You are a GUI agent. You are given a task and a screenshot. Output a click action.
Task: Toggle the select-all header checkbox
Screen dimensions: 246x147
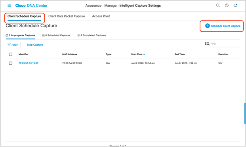pyautogui.click(x=11, y=55)
